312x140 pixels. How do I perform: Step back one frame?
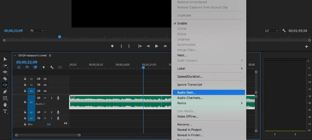pyautogui.click(x=148, y=46)
